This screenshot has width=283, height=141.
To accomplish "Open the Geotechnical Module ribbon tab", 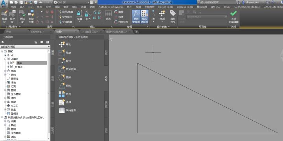I will [x=247, y=7].
